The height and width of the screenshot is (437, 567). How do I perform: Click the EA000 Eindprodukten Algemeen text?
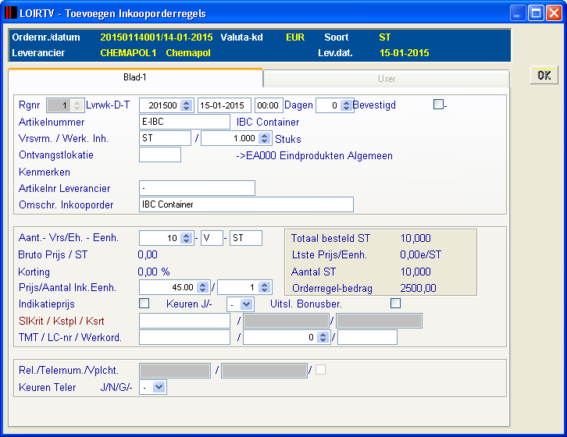tap(314, 156)
